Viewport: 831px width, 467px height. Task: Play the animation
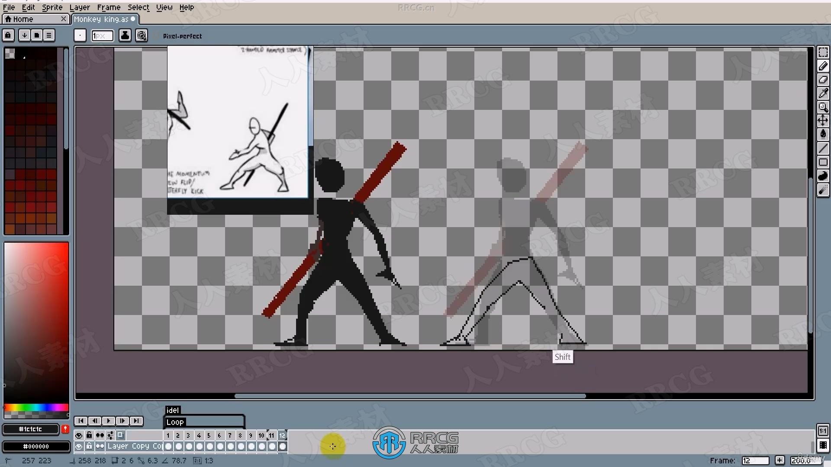(x=109, y=421)
